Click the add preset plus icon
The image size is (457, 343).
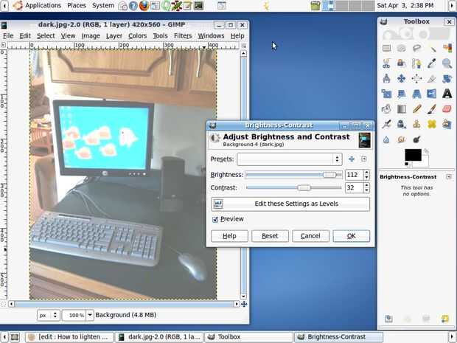[352, 159]
